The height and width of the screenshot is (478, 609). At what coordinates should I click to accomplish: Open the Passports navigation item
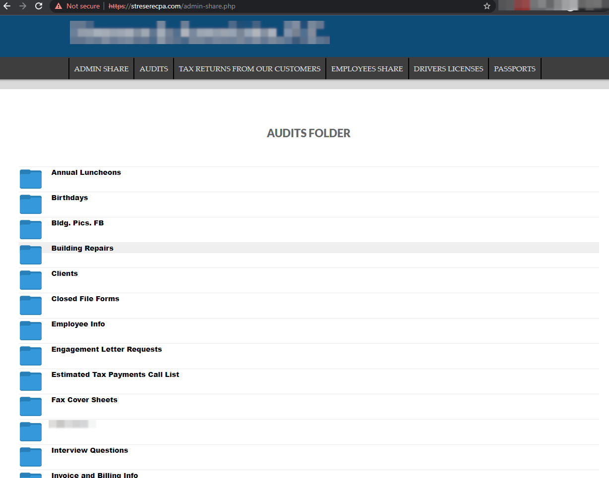coord(514,69)
